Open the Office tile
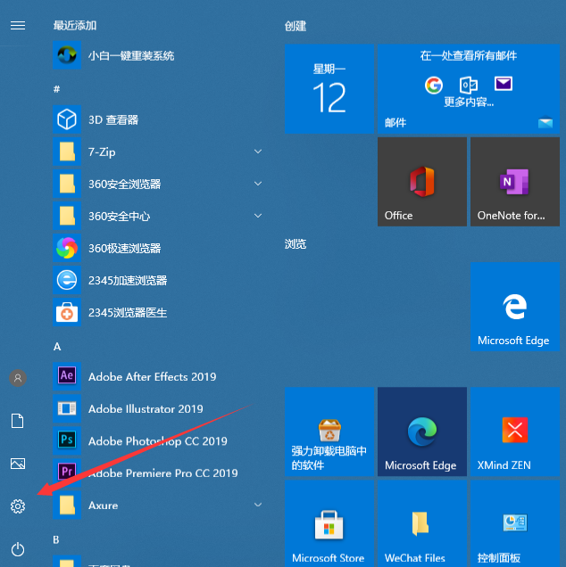Viewport: 566px width, 567px height. [422, 182]
